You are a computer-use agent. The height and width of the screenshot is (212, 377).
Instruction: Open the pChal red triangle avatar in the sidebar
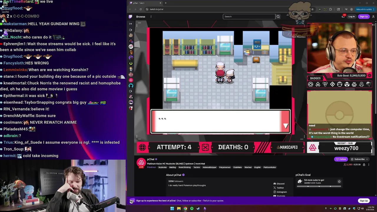(x=131, y=80)
